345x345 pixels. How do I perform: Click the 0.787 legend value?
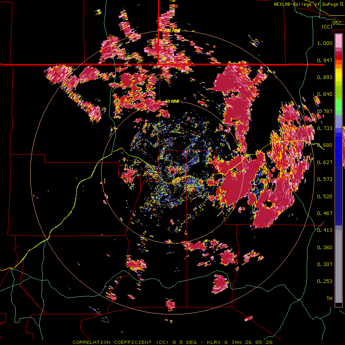325,111
